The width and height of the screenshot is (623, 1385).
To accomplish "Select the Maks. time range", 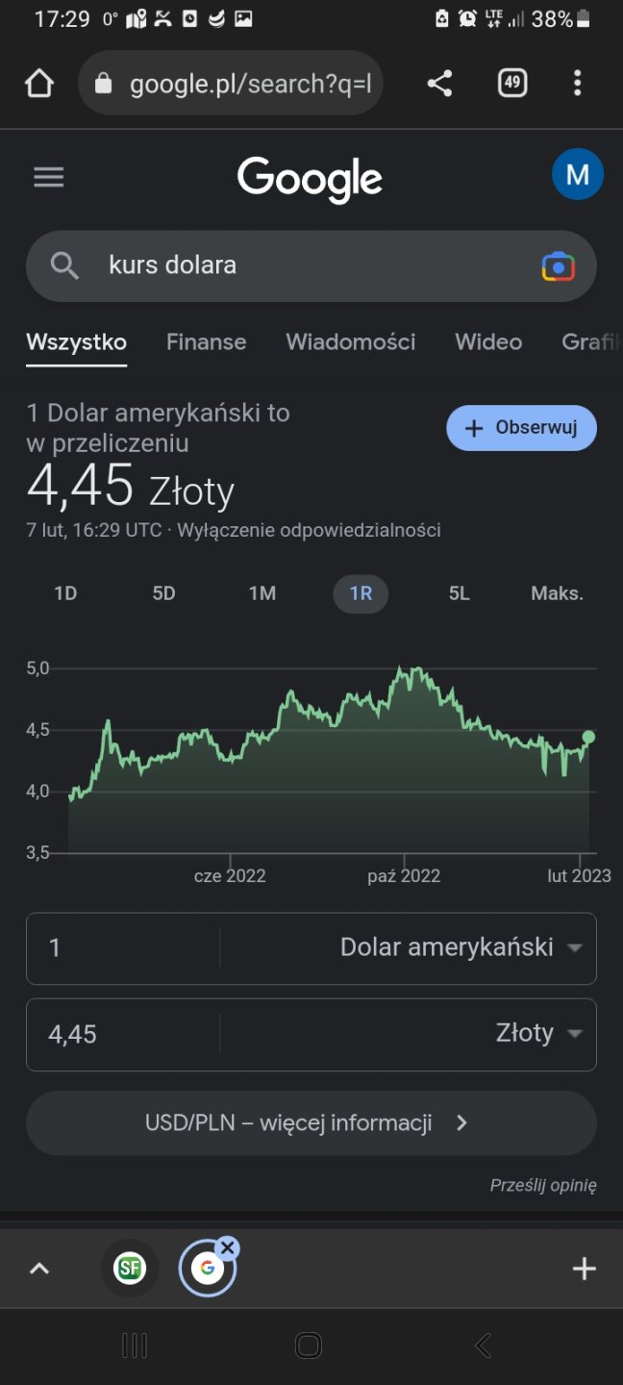I will tap(557, 593).
